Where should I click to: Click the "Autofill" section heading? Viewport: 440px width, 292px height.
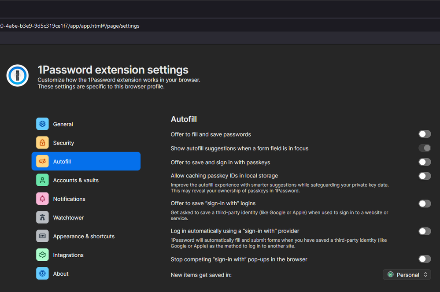click(184, 119)
